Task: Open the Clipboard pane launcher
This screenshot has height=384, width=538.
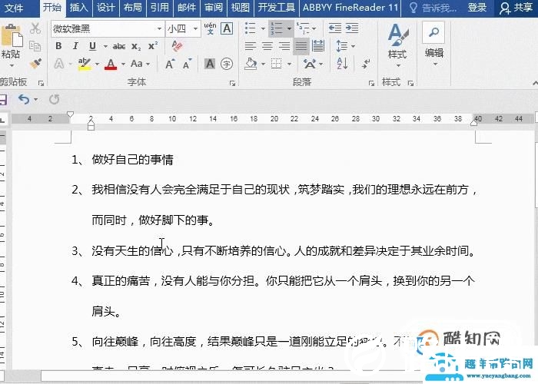Action: pos(41,83)
